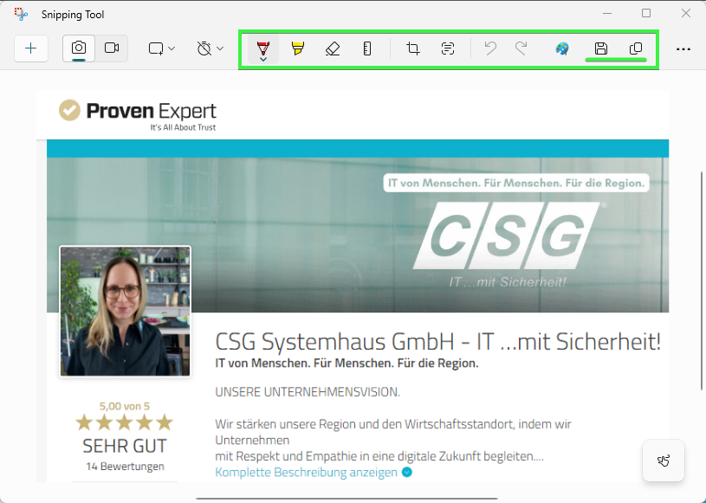Expand pen options chevron under pen
This screenshot has width=706, height=503.
(263, 59)
